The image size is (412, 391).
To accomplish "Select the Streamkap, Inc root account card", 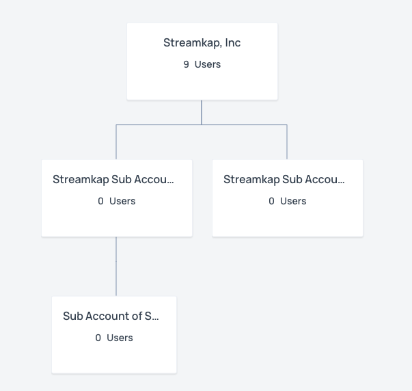I will [x=202, y=62].
